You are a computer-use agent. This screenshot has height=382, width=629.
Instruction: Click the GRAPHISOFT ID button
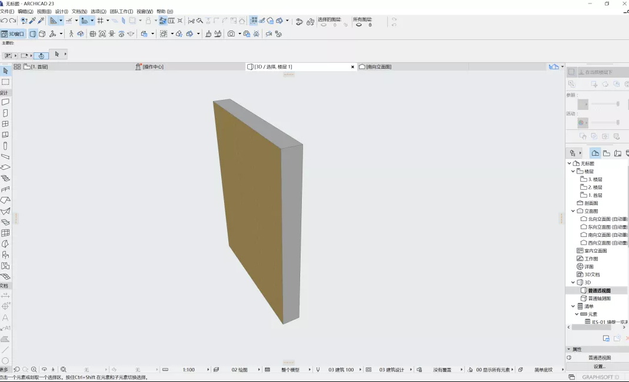point(600,377)
